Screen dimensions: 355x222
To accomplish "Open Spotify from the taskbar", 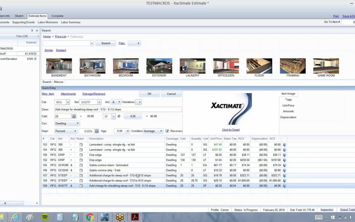I will point(45,217).
